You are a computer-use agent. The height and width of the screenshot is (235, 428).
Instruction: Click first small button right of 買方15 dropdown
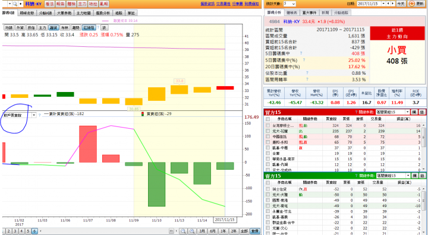414,112
